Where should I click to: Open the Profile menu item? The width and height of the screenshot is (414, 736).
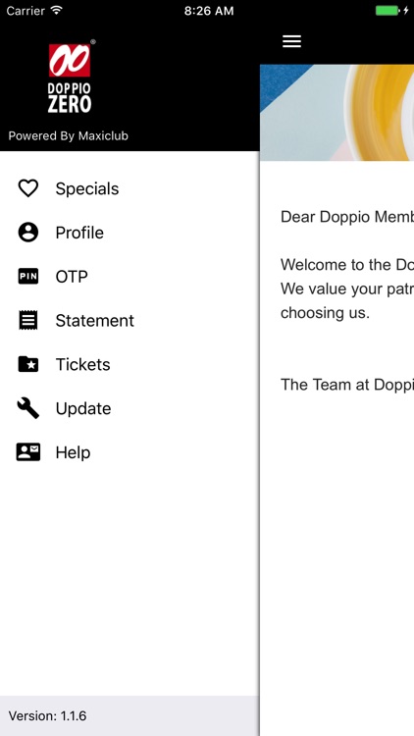tap(129, 233)
